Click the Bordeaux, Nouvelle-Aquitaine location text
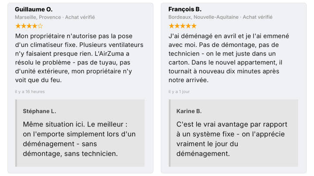 (204, 17)
